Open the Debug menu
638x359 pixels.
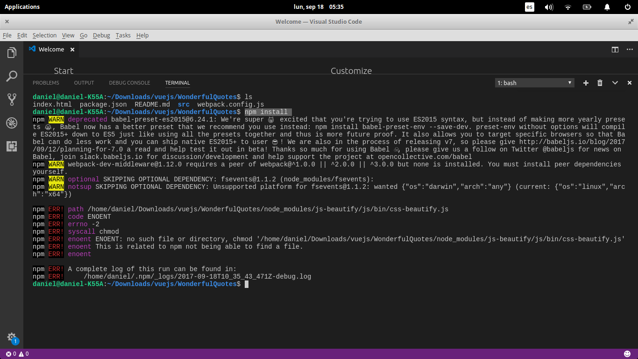coord(101,35)
